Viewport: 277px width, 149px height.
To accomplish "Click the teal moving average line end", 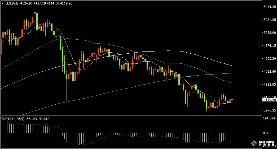I will click(x=231, y=83).
